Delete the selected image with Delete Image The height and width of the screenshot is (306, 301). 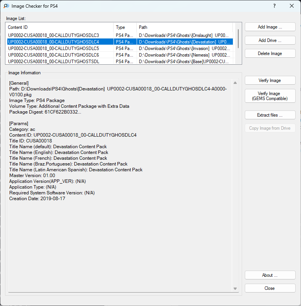coord(270,54)
